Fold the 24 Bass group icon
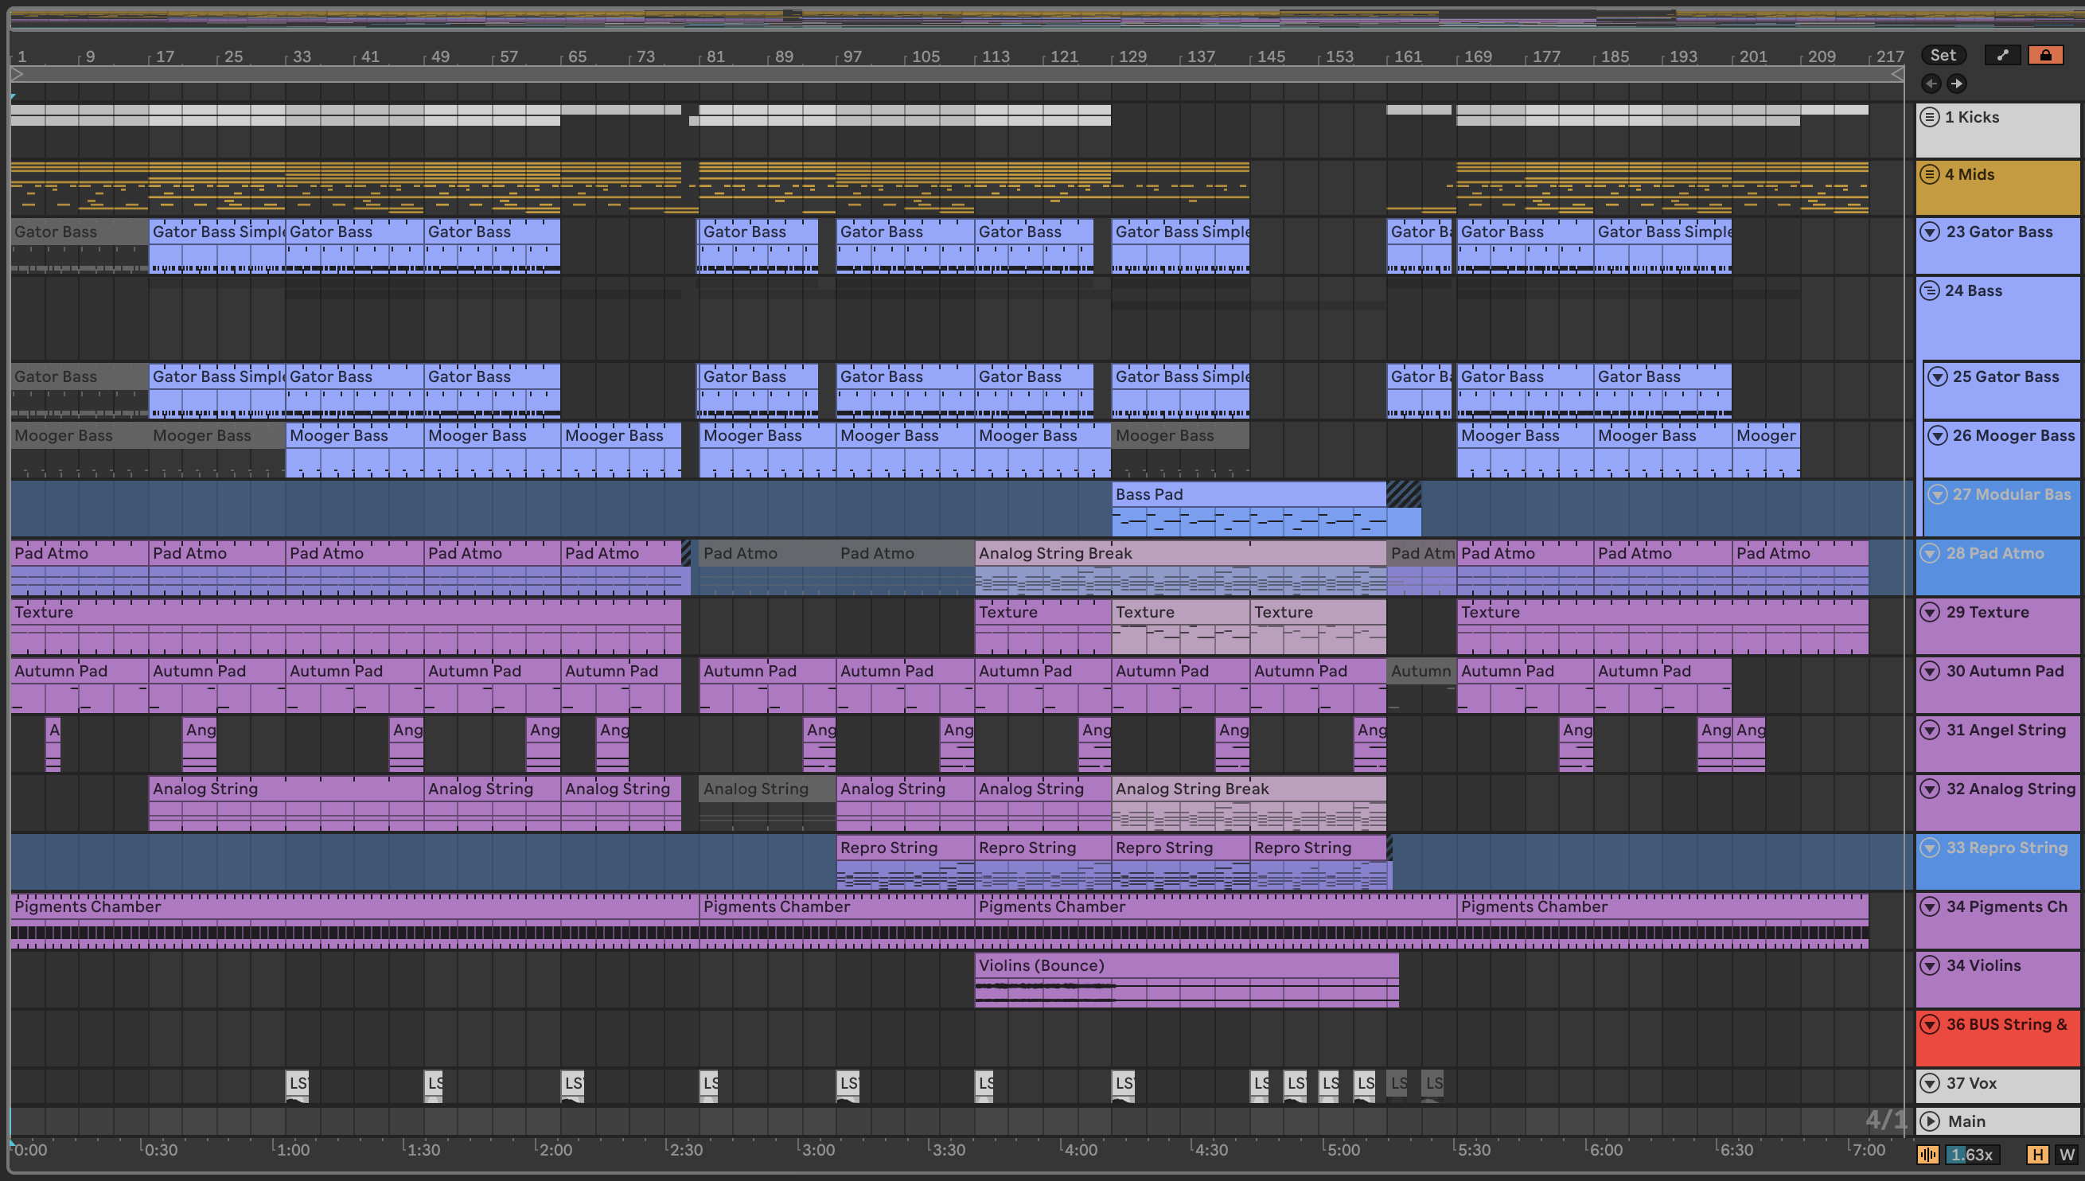The width and height of the screenshot is (2085, 1181). point(1929,290)
